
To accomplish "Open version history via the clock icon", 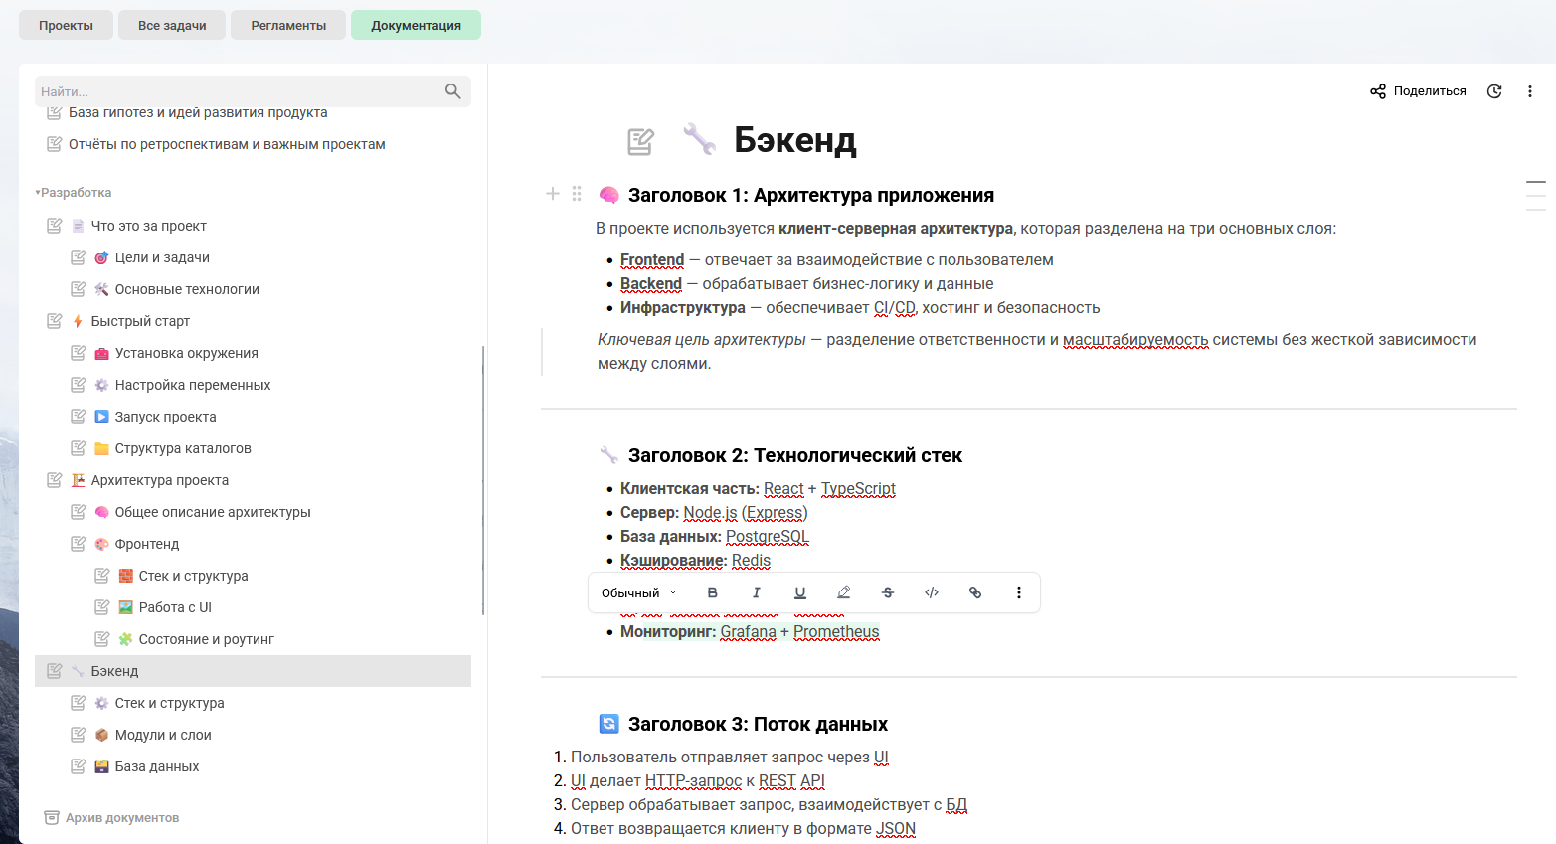I will (x=1494, y=90).
